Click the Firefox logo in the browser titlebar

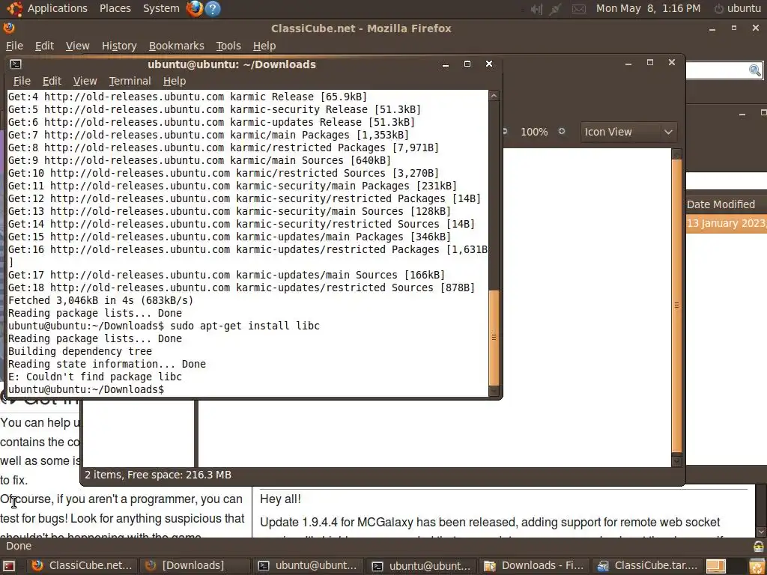9,28
